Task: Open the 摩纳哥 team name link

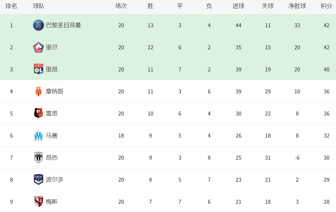Action: (55, 92)
